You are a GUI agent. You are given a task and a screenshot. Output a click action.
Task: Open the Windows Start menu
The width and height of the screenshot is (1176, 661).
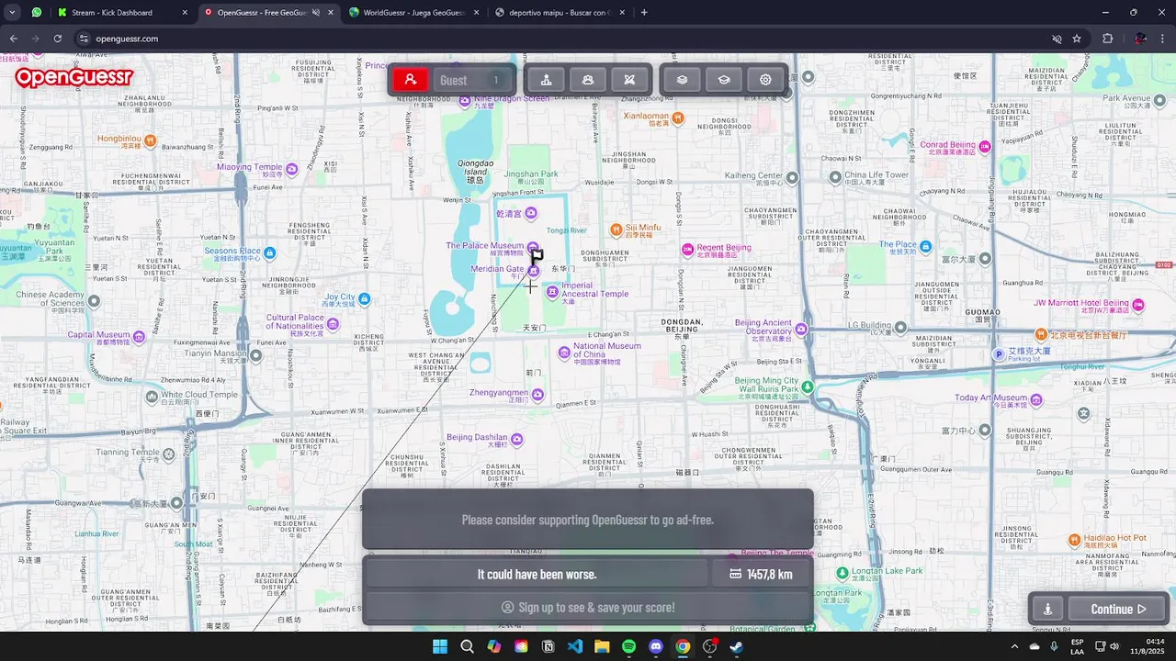pos(440,646)
